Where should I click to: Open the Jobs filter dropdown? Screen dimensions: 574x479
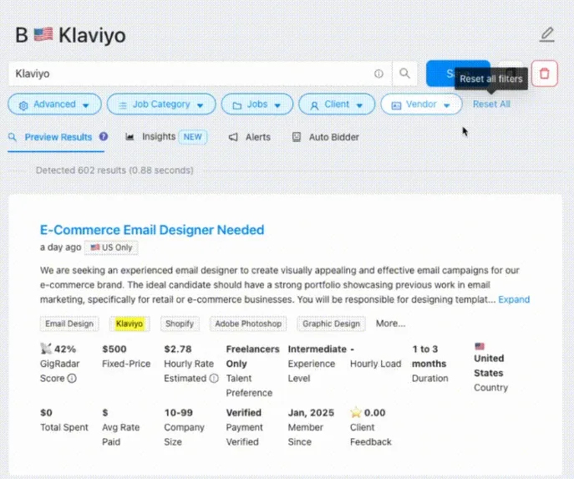[x=257, y=104]
